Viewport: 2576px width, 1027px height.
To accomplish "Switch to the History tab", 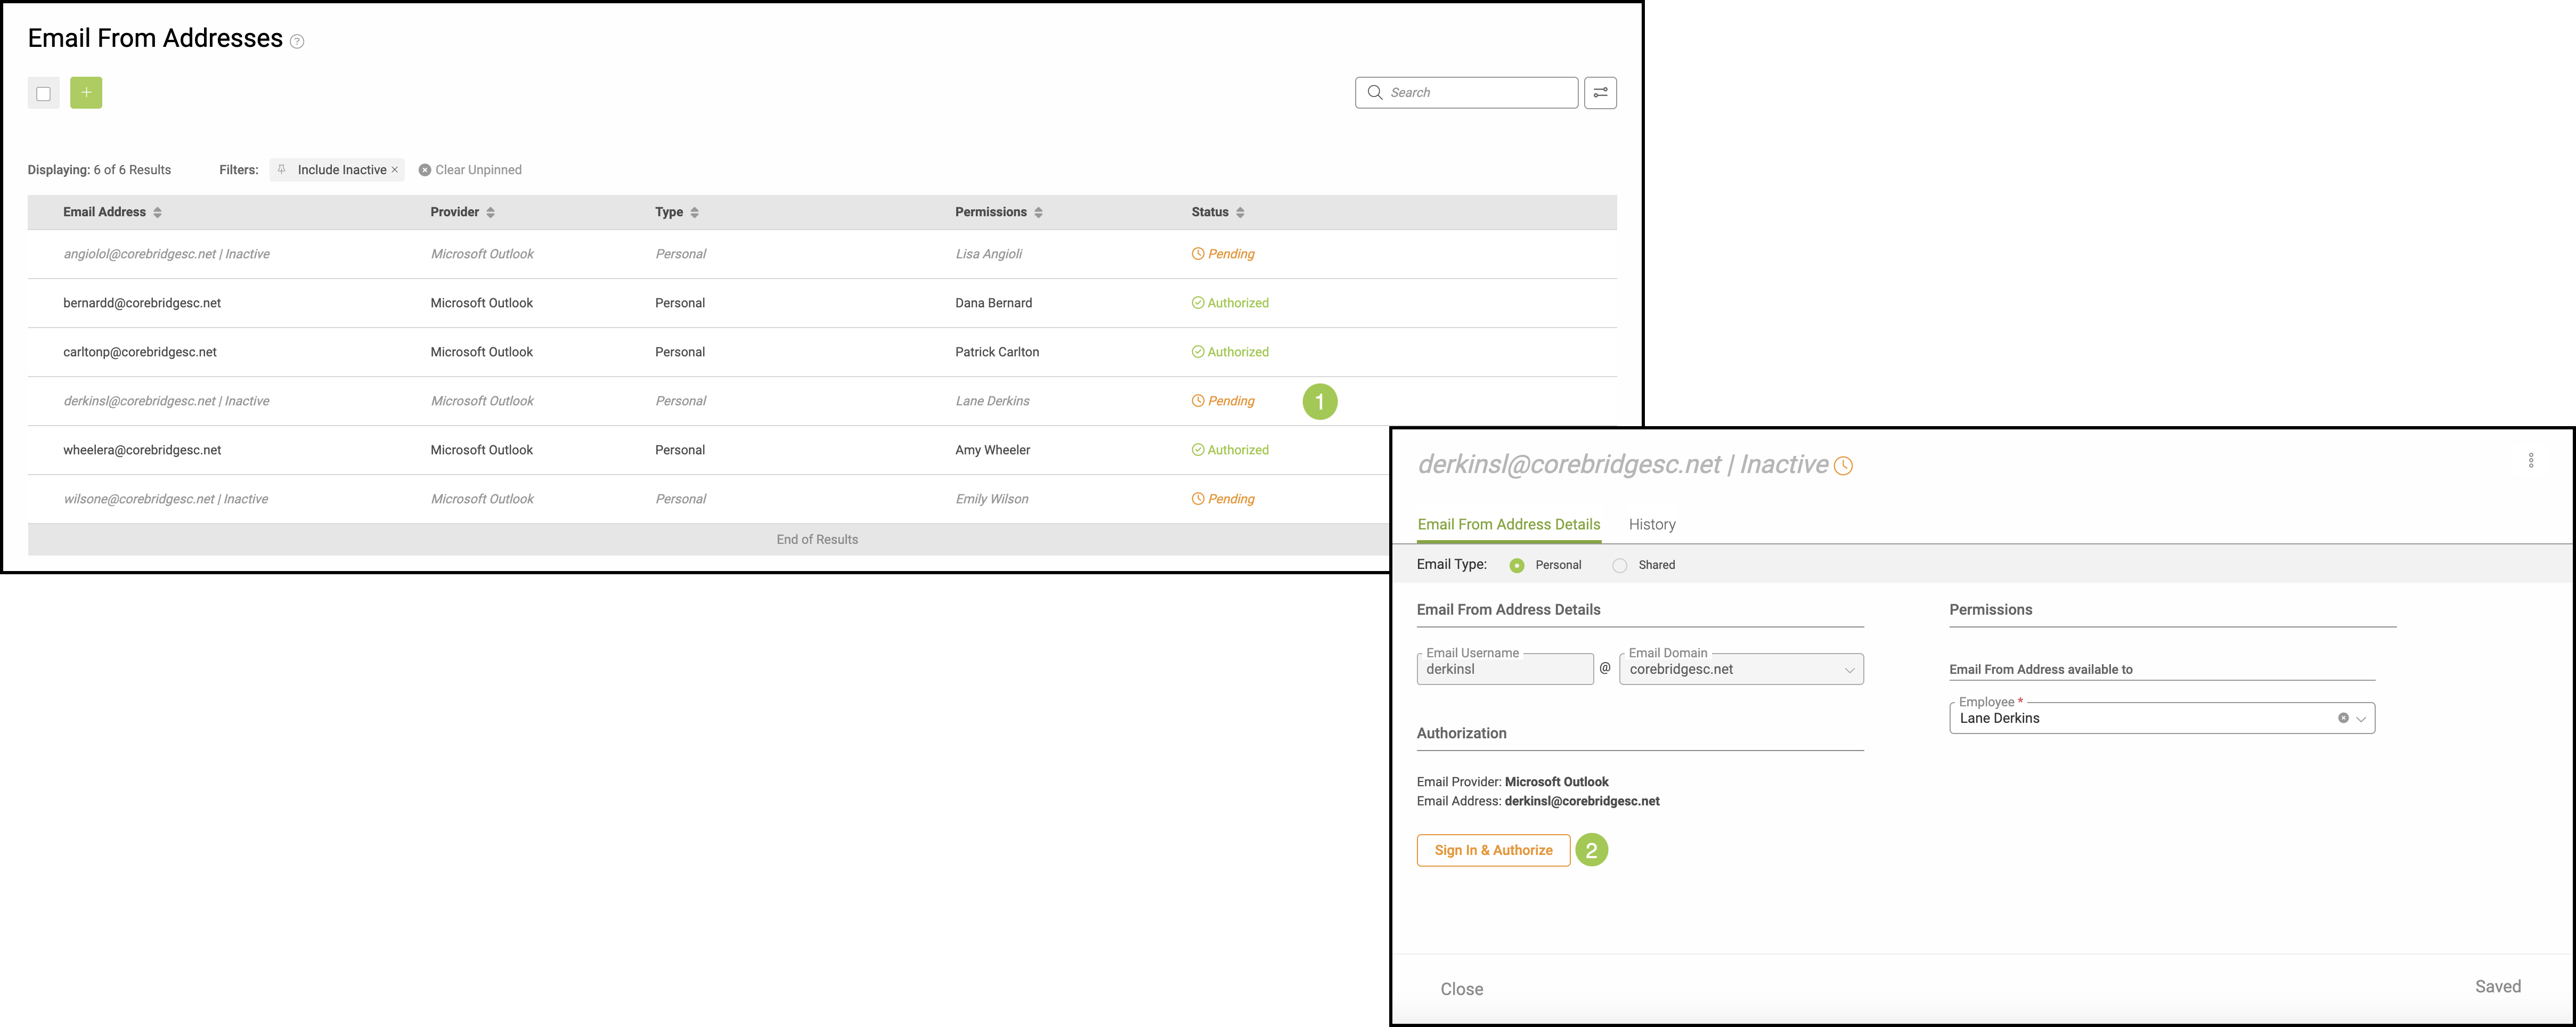I will (1651, 525).
